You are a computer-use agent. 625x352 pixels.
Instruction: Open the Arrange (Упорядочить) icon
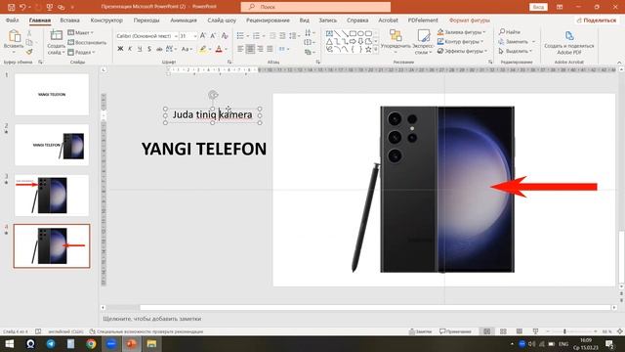click(x=396, y=35)
